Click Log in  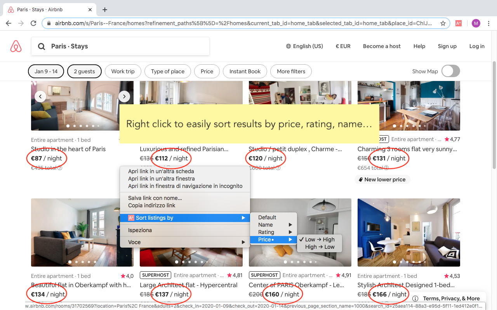[x=477, y=46]
